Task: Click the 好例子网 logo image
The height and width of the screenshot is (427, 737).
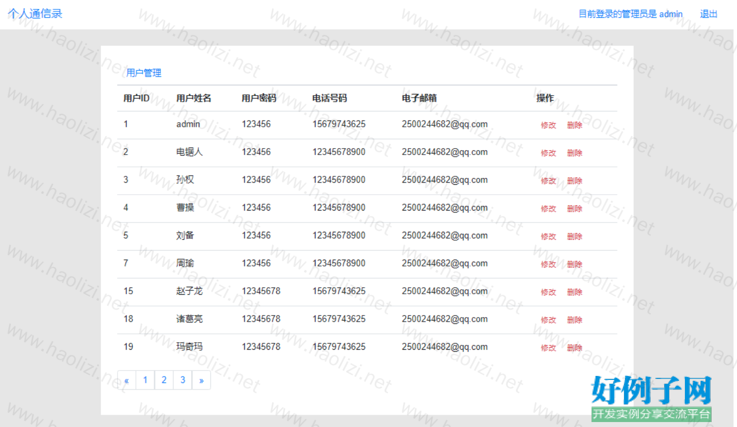Action: click(x=651, y=397)
